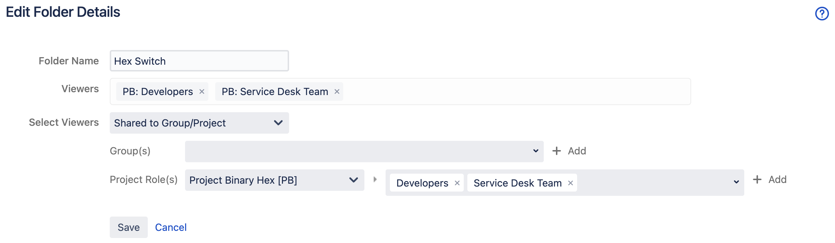Remove Service Desk Team role chip

pos(570,183)
